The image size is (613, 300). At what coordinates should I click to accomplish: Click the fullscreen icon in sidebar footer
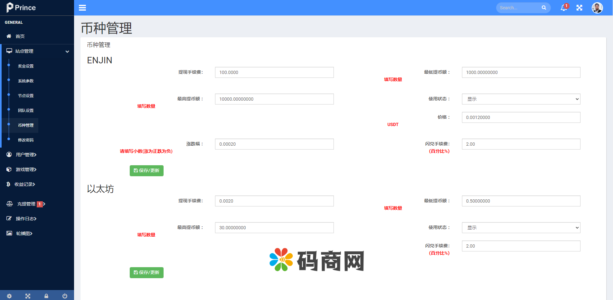[x=28, y=296]
